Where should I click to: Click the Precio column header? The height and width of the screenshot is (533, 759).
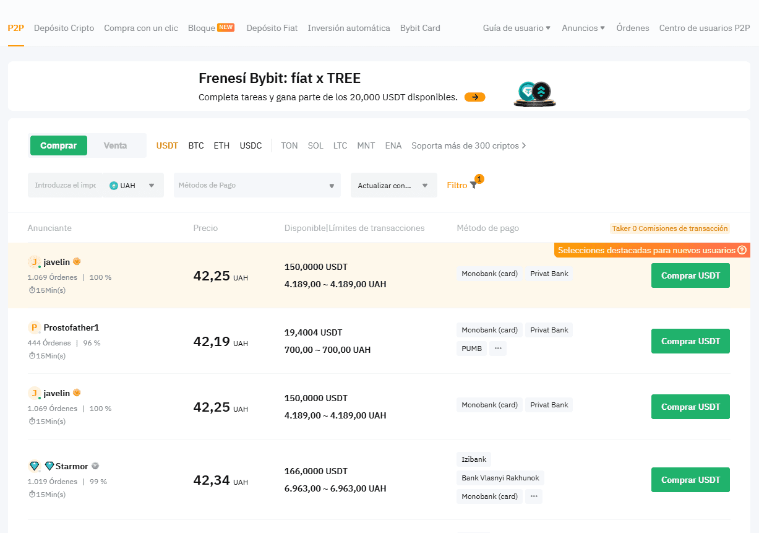coord(205,228)
